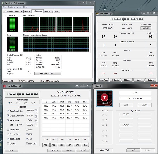
Task: Click OK in TS Bench window
Action: pos(133,150)
